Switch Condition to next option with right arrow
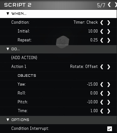117x133 pixels. point(109,22)
